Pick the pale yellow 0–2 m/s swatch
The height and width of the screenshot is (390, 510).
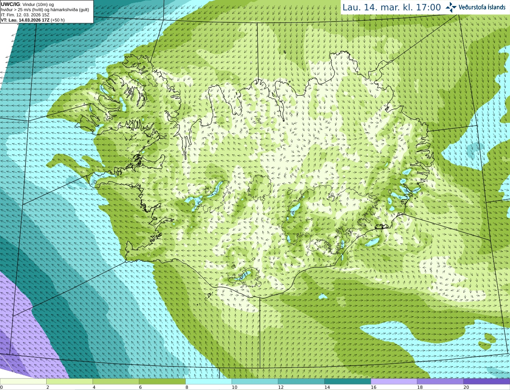point(23,382)
